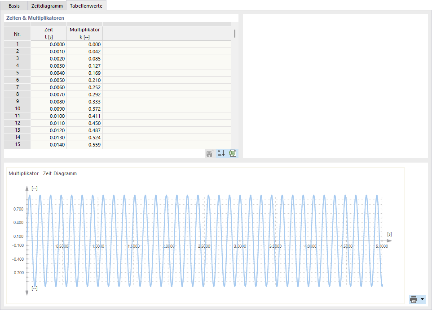432x310 pixels.
Task: Click the Multiplikator - Zeit-Diagramm title
Action: pos(43,173)
